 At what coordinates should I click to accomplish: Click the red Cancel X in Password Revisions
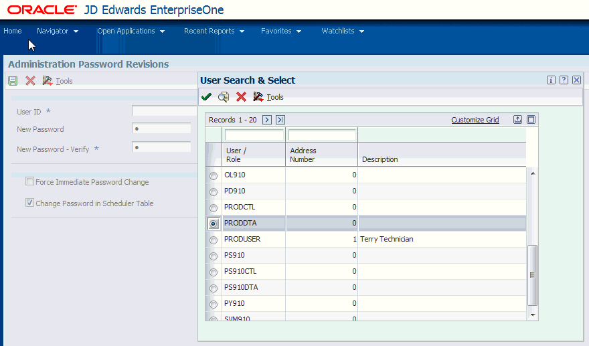(30, 81)
